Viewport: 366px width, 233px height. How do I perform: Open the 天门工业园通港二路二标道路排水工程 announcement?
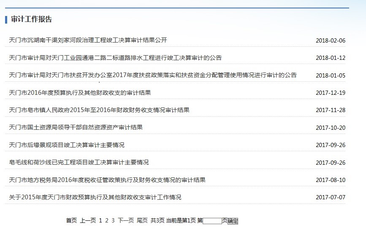(x=115, y=58)
